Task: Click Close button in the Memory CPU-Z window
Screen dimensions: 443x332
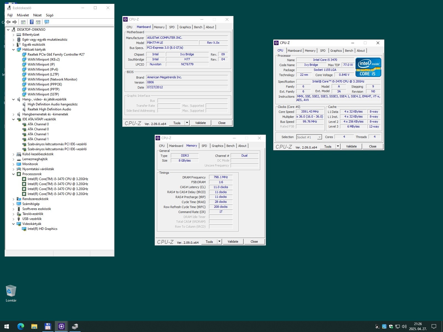Action: point(254,242)
